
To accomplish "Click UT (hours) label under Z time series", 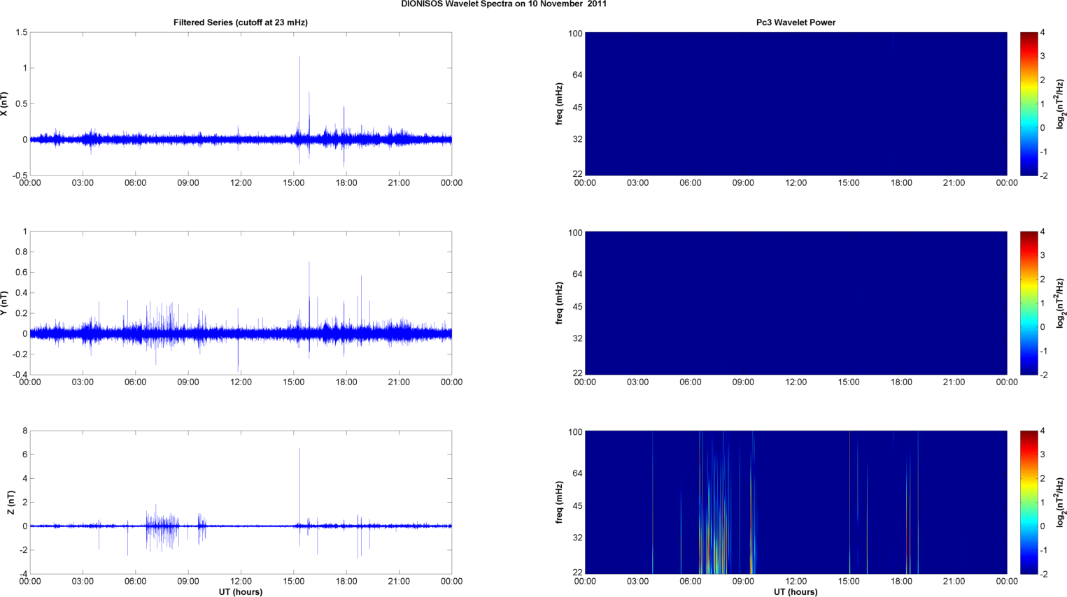I will point(241,592).
